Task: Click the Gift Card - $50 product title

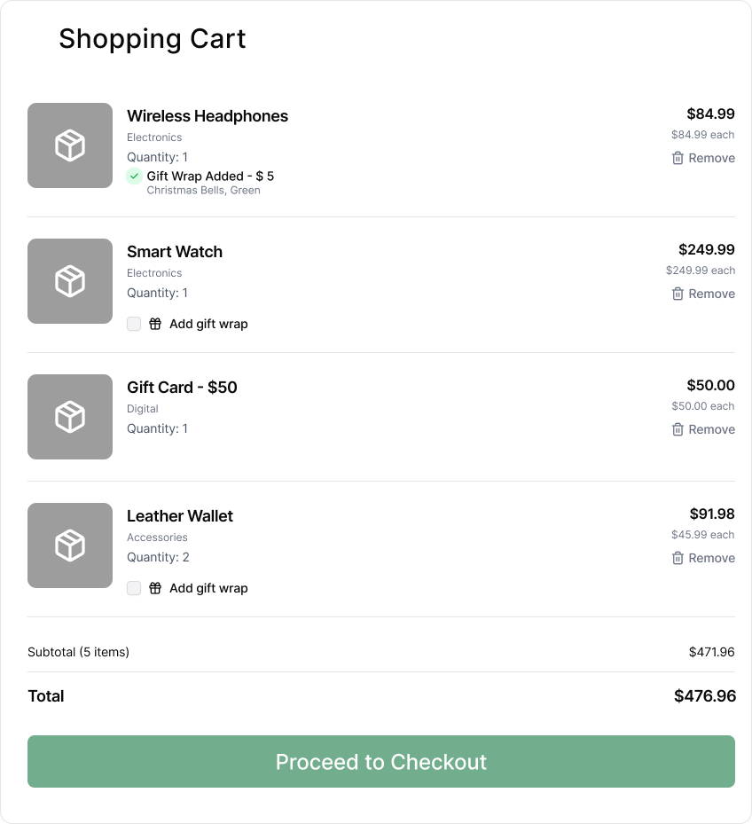Action: tap(182, 388)
